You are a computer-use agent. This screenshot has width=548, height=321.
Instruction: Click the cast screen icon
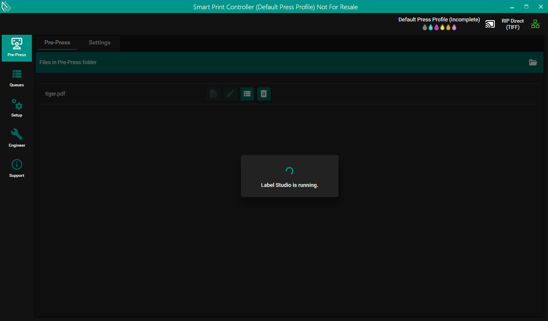[490, 24]
